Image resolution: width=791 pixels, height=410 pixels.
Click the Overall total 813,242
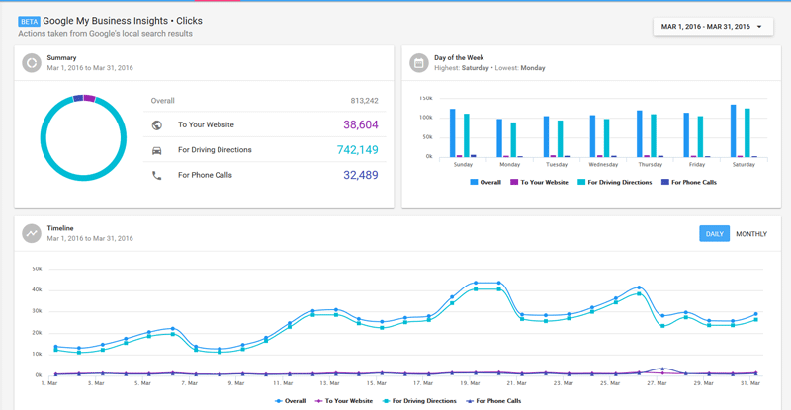364,101
